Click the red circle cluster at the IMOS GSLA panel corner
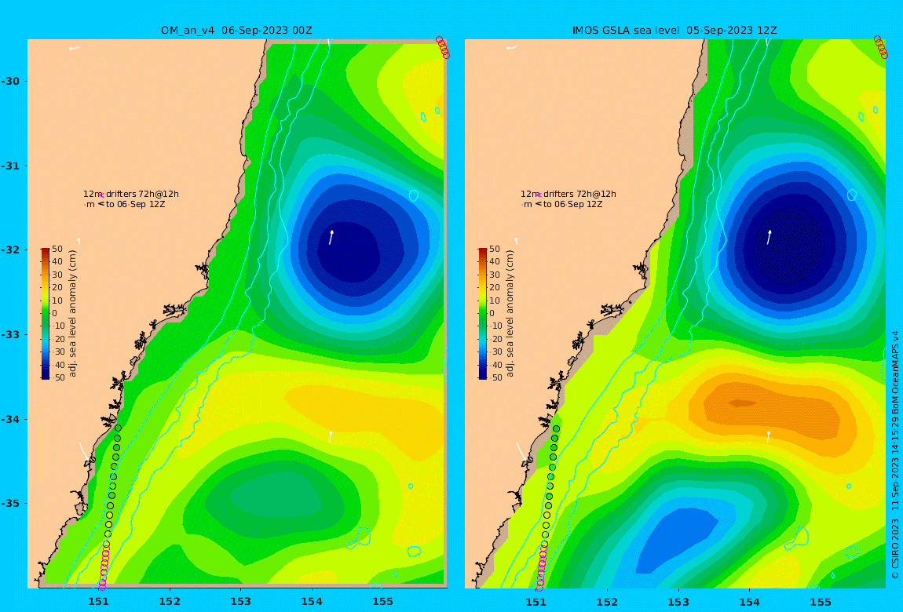 tap(880, 48)
